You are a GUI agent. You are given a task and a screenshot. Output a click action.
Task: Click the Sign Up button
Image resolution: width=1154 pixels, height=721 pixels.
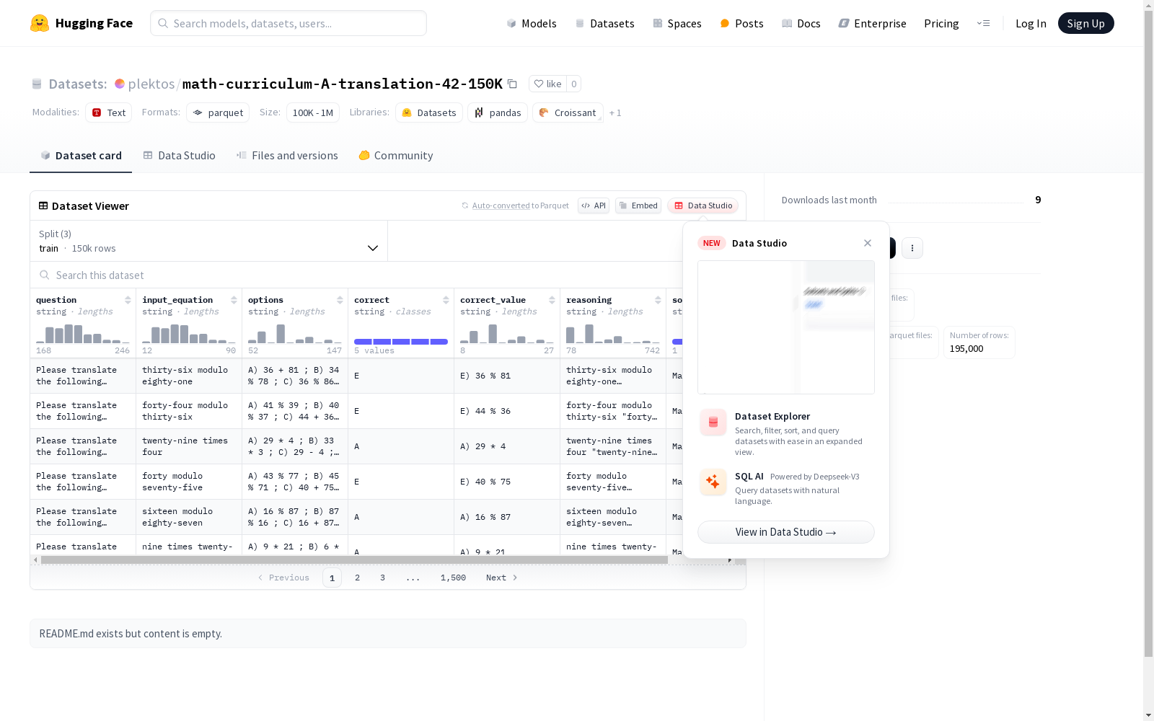[x=1085, y=23]
